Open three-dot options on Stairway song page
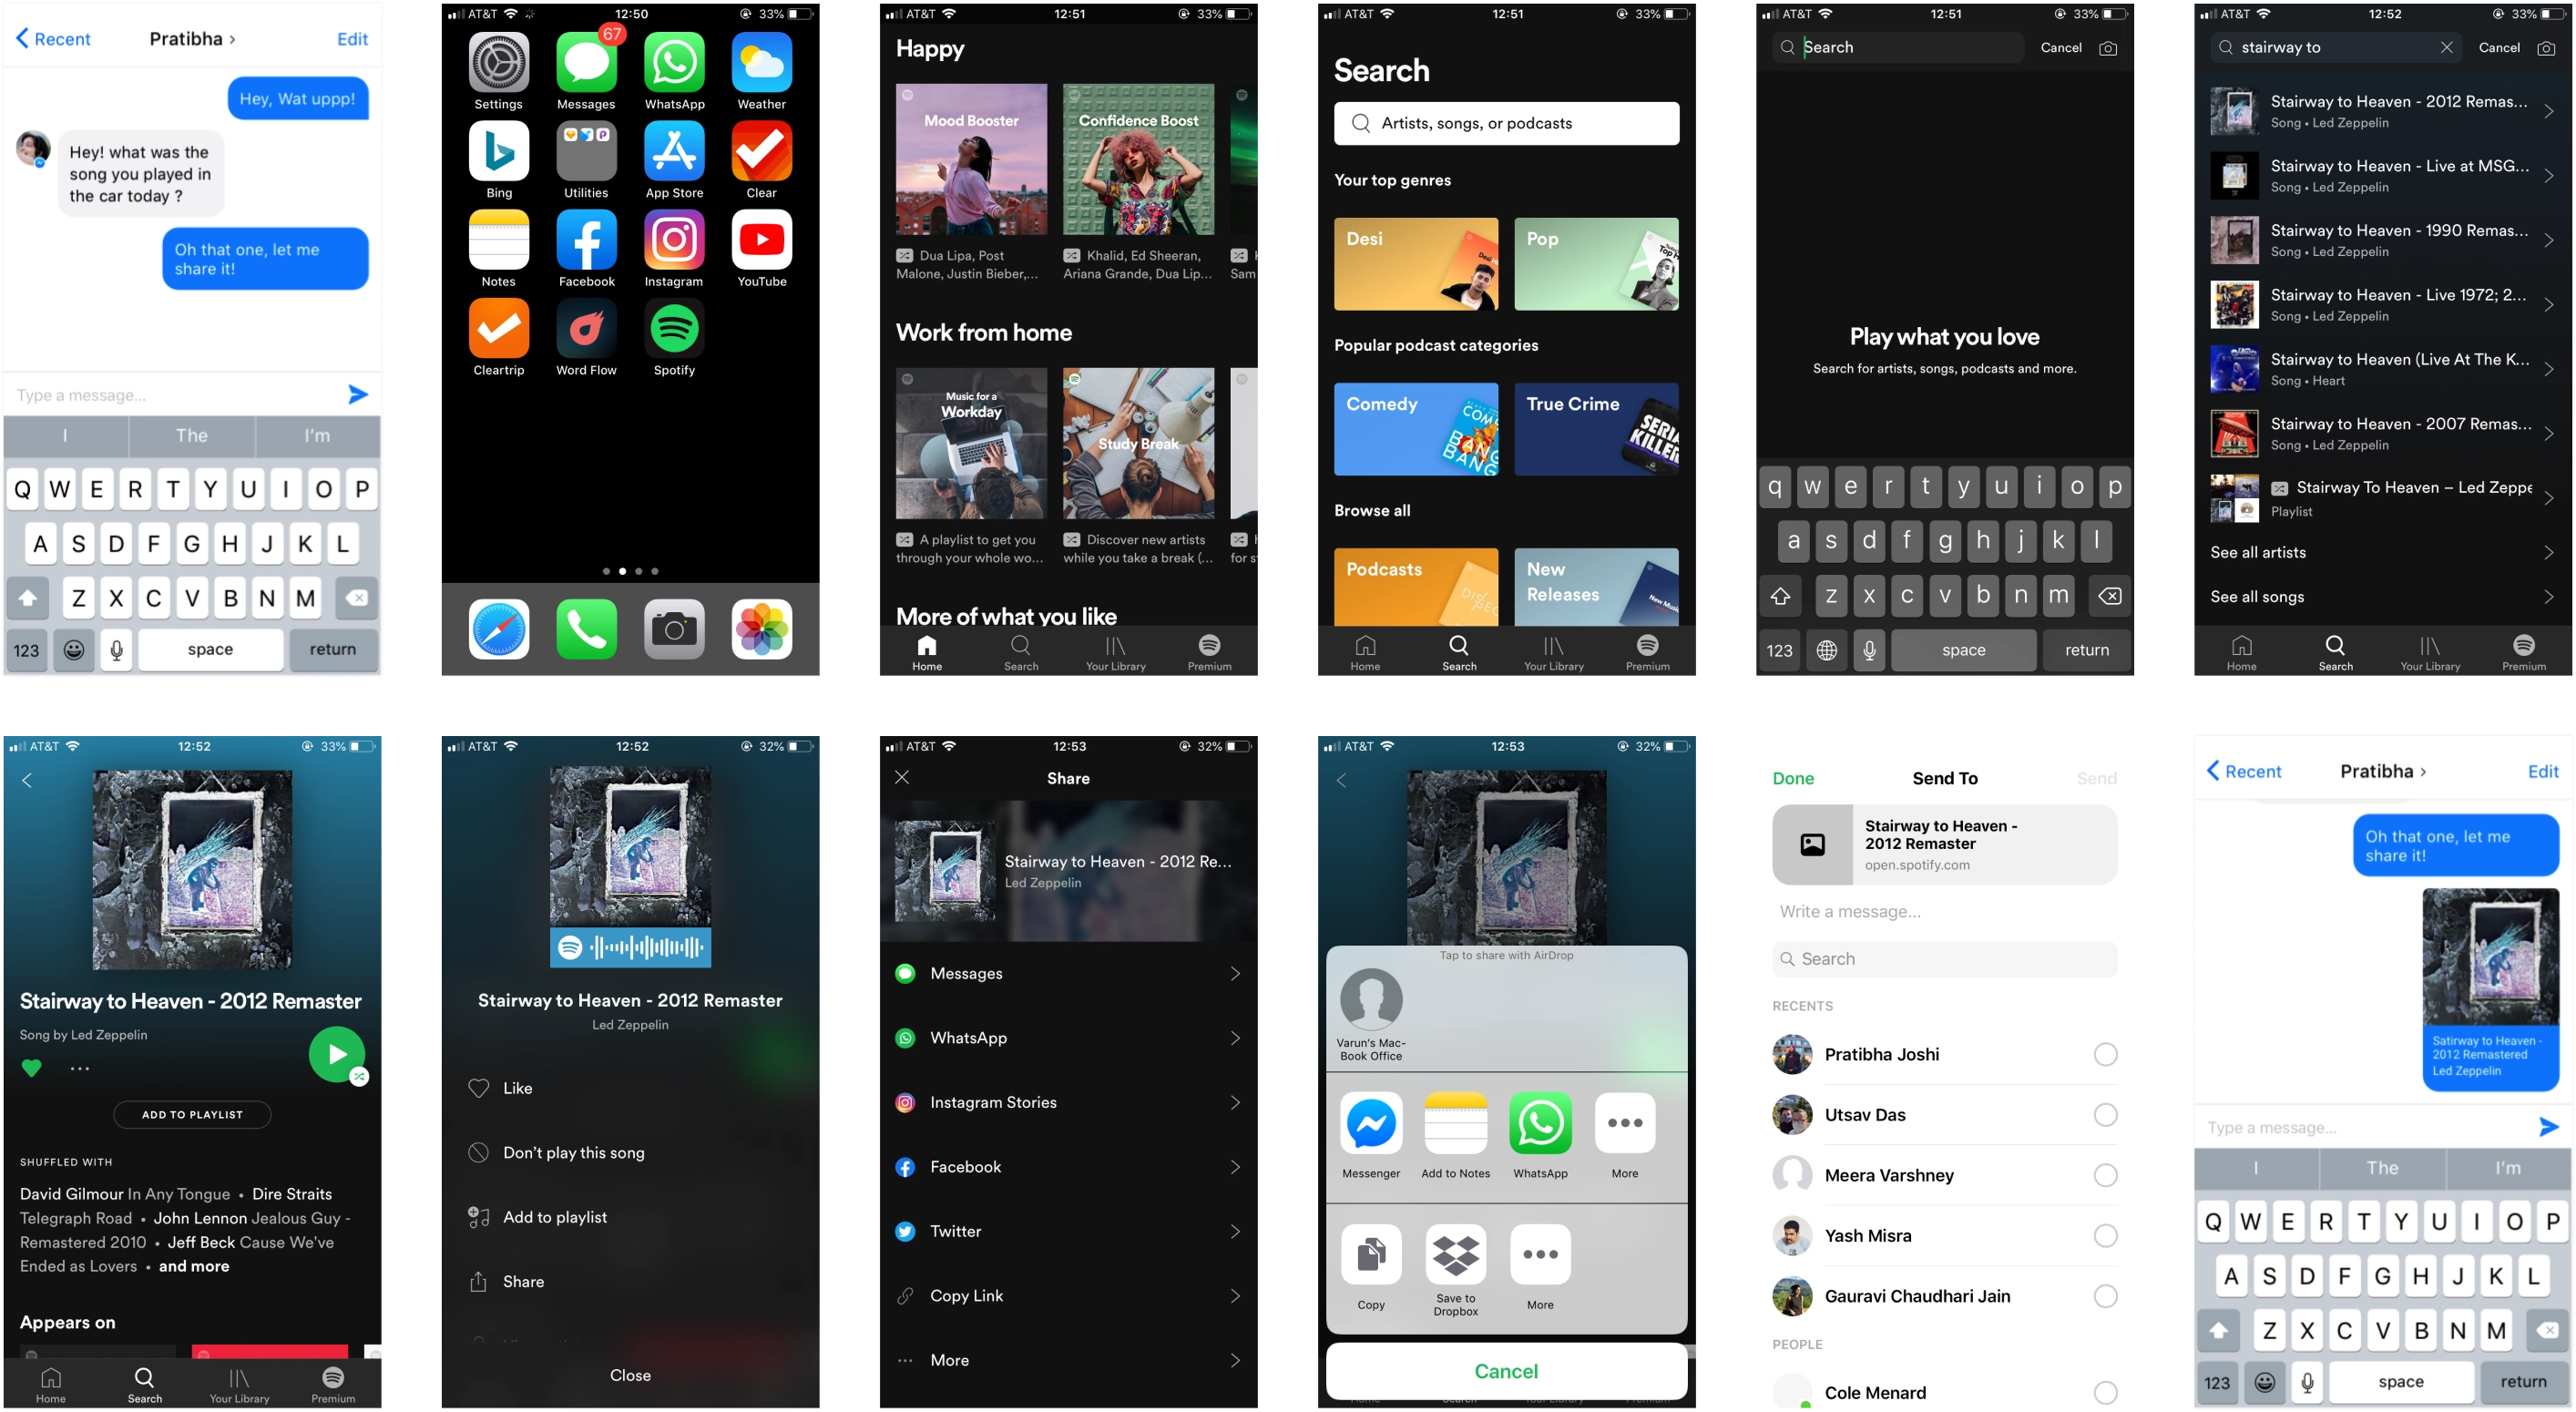This screenshot has height=1412, width=2576. coord(80,1068)
